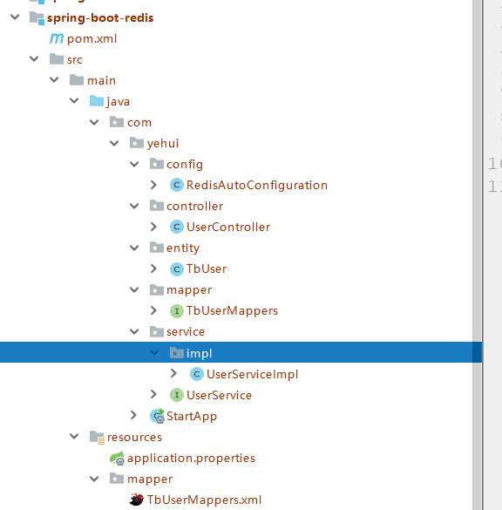Click the controller package folder icon
This screenshot has width=502, height=510.
(x=157, y=206)
